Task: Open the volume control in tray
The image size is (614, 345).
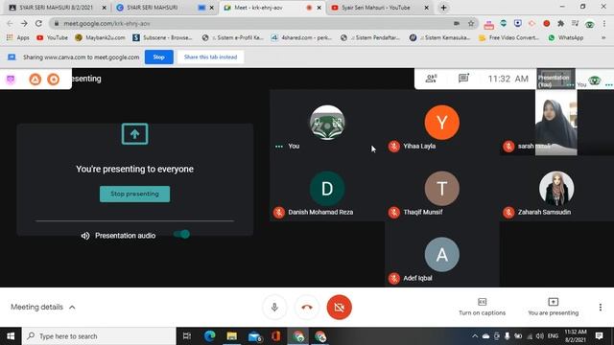Action: pyautogui.click(x=540, y=336)
